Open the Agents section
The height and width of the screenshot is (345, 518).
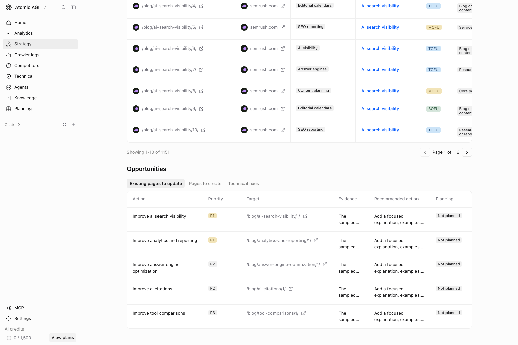click(x=40, y=87)
